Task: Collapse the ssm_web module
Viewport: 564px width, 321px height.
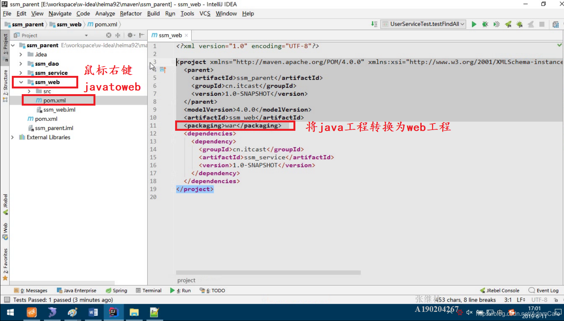Action: point(21,82)
